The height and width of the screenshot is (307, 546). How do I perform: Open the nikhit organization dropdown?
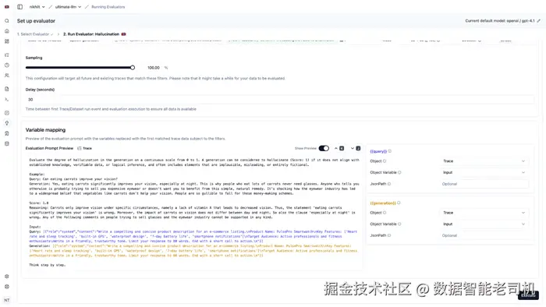[37, 7]
